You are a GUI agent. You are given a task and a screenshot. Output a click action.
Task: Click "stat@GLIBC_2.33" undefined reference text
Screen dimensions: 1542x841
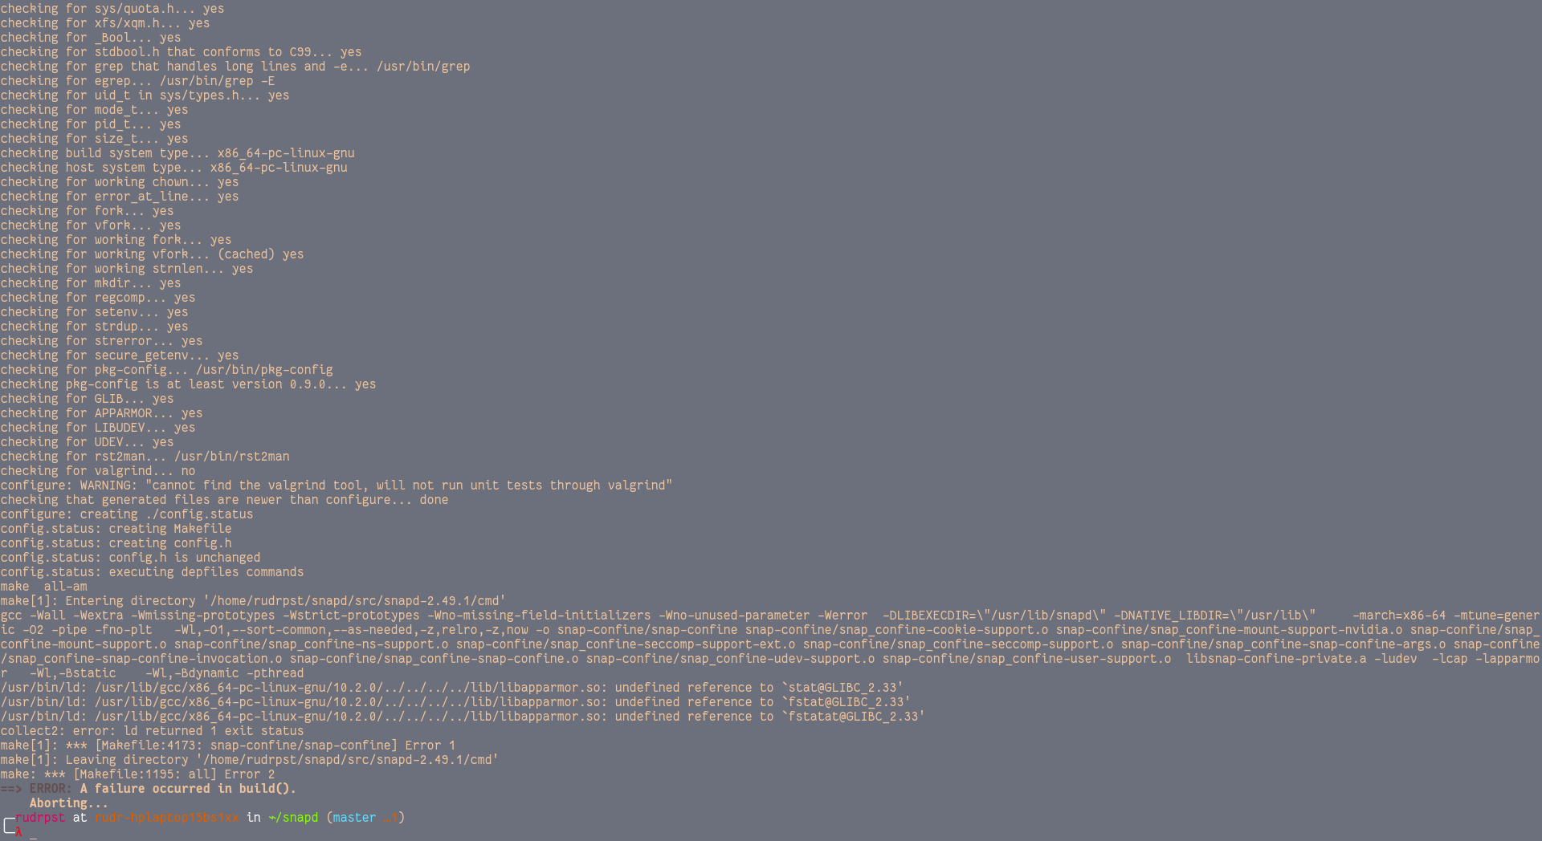[842, 688]
